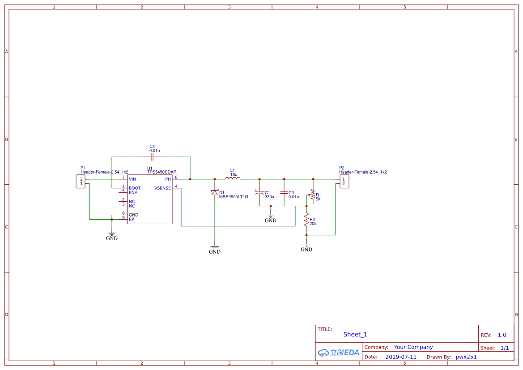Click the pwx251 drawn-by name
523x370 pixels.
pos(466,357)
